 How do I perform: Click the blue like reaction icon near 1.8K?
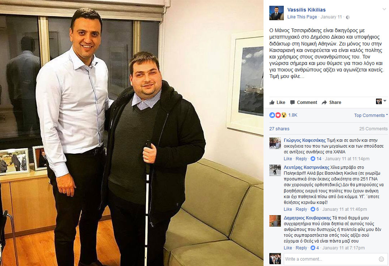click(x=272, y=115)
